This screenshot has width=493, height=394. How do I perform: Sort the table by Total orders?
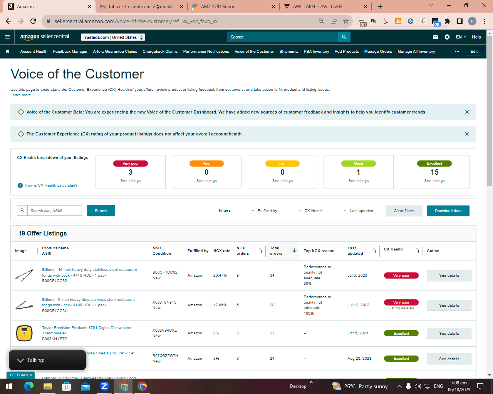click(x=294, y=250)
